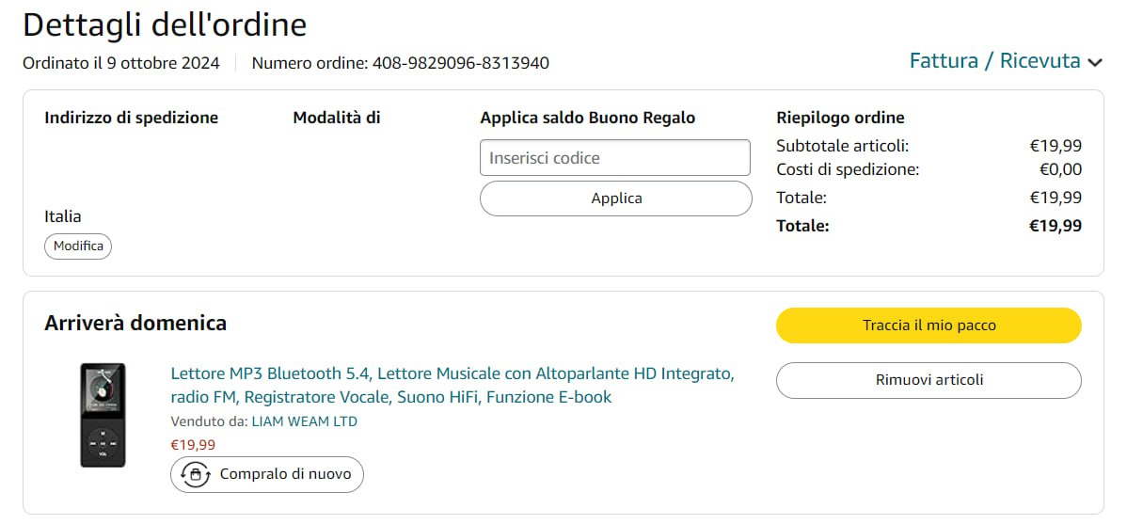This screenshot has width=1127, height=524.
Task: Click the Arriverà domenica heading
Action: tap(135, 324)
